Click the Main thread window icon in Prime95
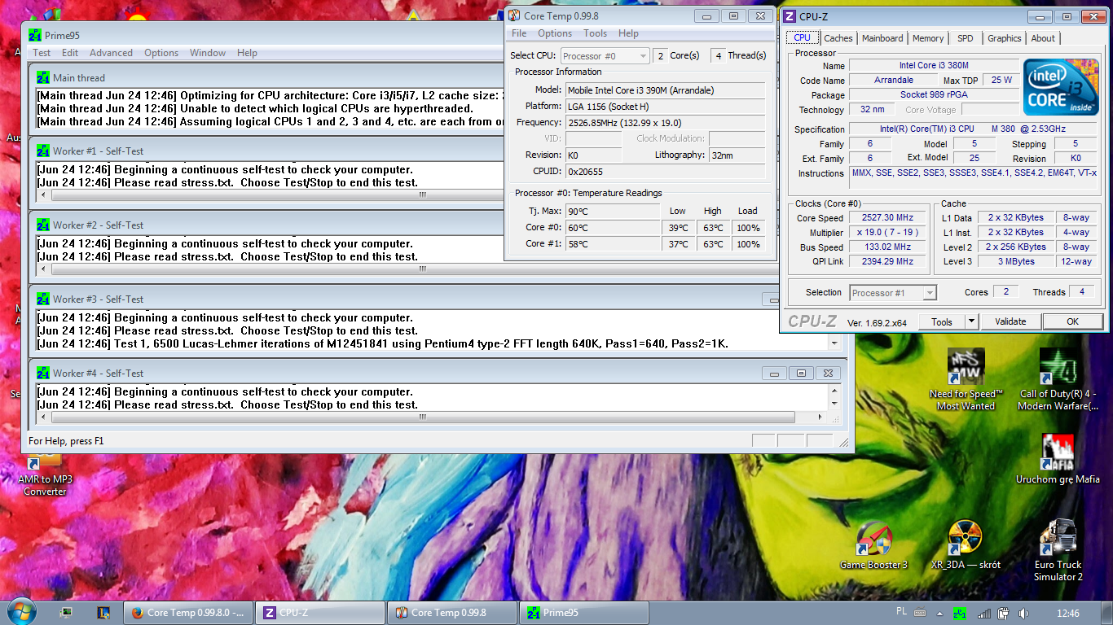The width and height of the screenshot is (1113, 625). pos(44,78)
